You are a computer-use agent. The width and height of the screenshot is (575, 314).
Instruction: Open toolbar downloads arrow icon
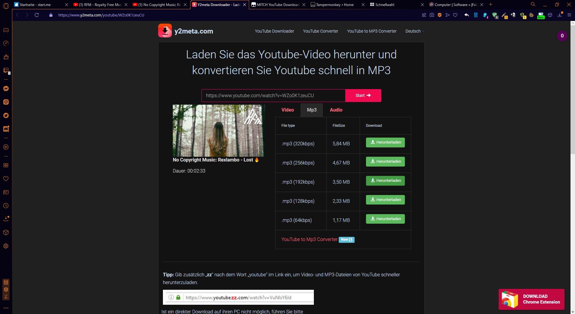click(x=560, y=15)
